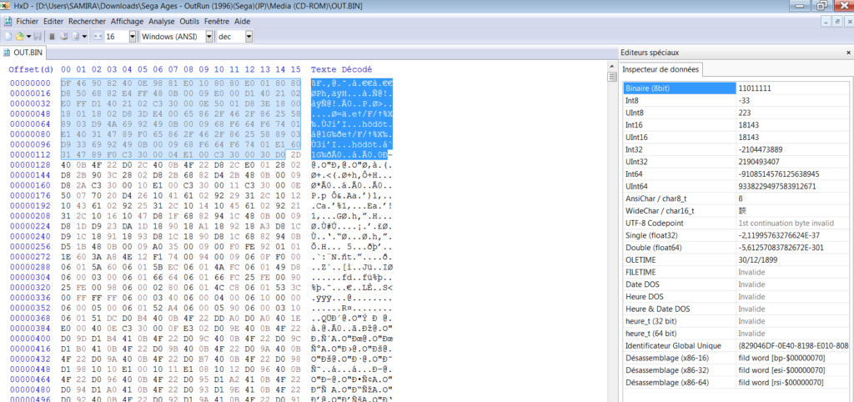
Task: Click the Open main memory chip icon
Action: 53,37
